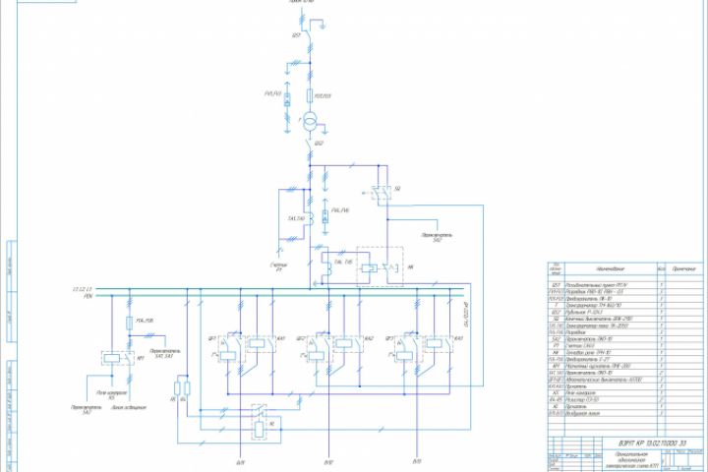The height and width of the screenshot is (472, 708).
Task: Click the FV1, FV3 surge arrester symbol
Action: click(x=287, y=100)
